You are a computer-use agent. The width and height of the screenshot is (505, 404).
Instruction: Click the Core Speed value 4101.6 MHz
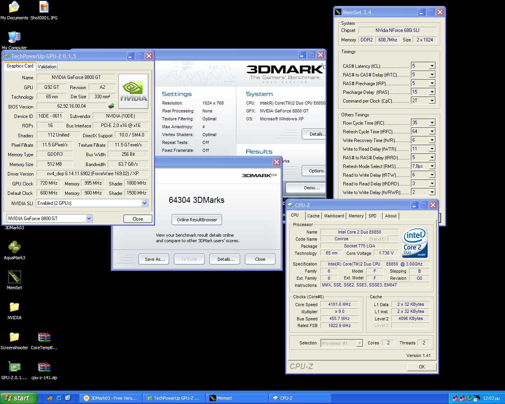point(340,304)
